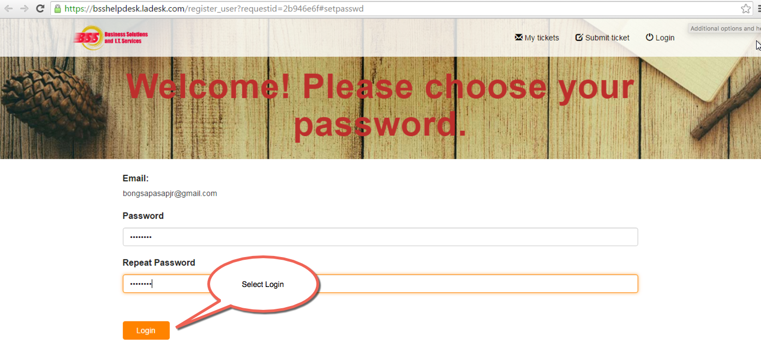This screenshot has width=761, height=348.
Task: Open the My tickets menu item
Action: click(x=537, y=38)
